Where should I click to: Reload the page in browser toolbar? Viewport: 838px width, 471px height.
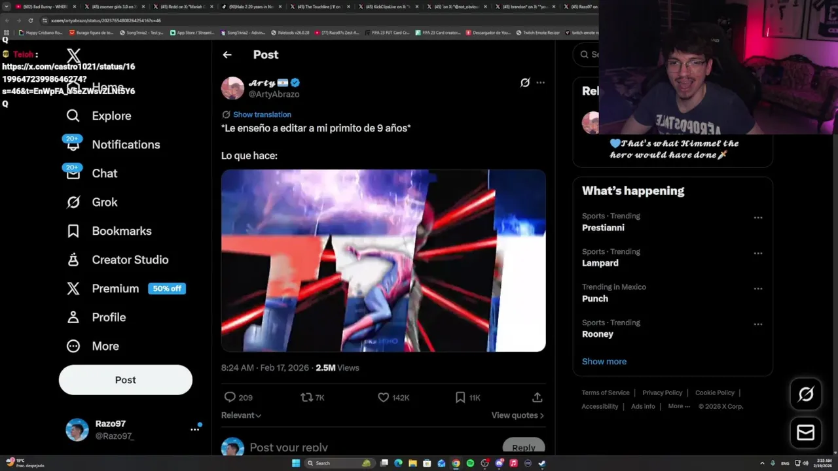point(30,20)
